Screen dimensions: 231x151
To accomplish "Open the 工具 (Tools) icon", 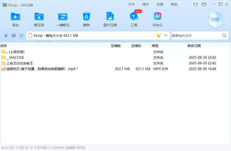I will tap(134, 16).
